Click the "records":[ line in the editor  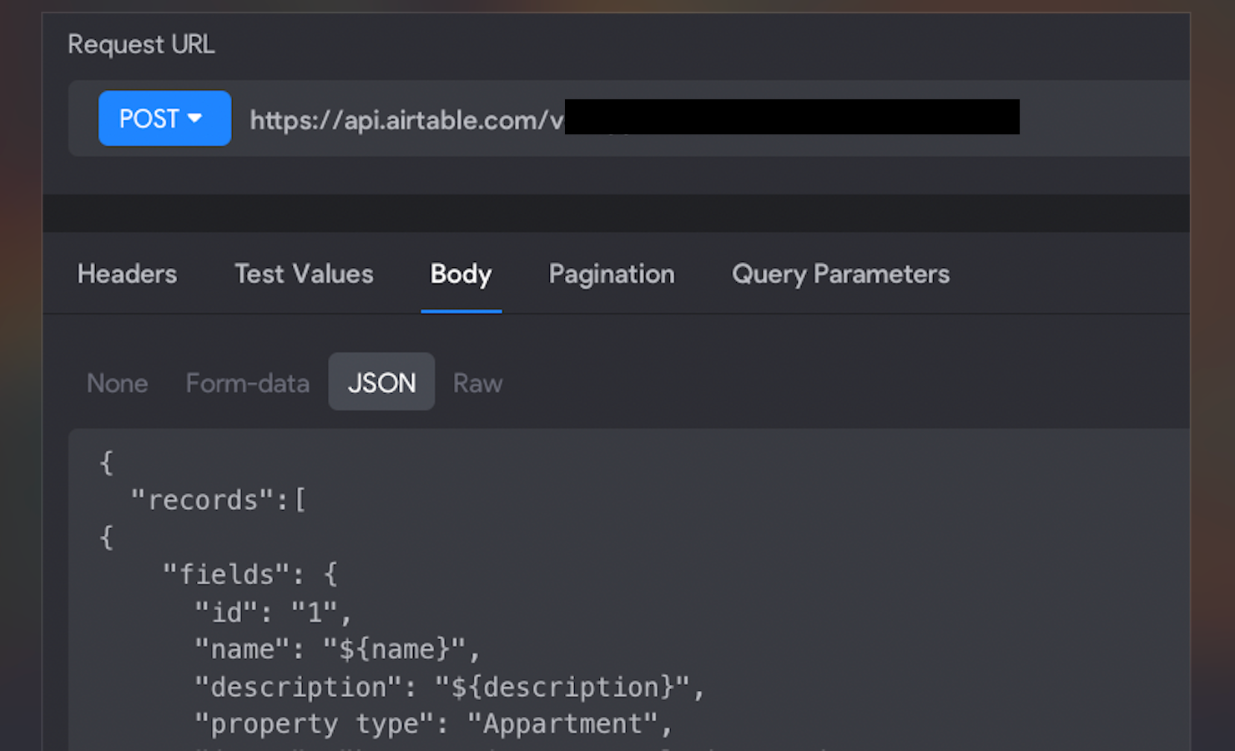[219, 500]
